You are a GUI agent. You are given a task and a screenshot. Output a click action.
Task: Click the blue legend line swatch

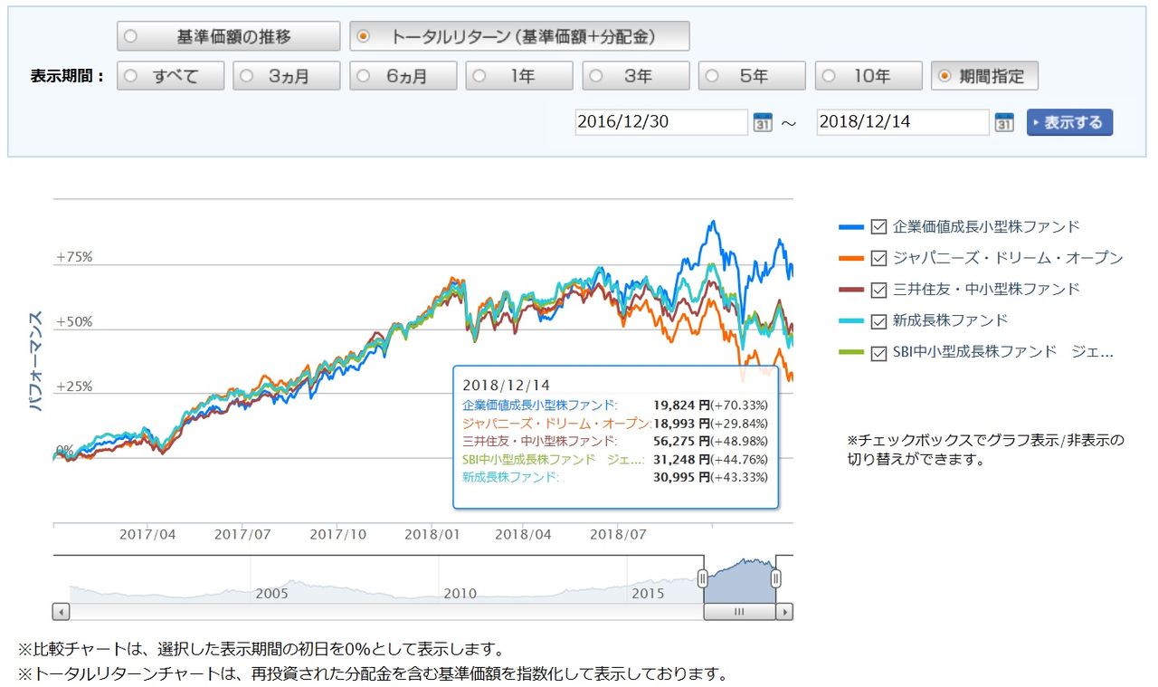[851, 227]
